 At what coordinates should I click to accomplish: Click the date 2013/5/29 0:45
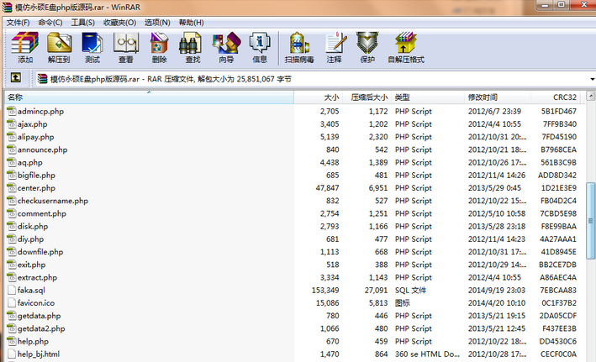point(494,188)
